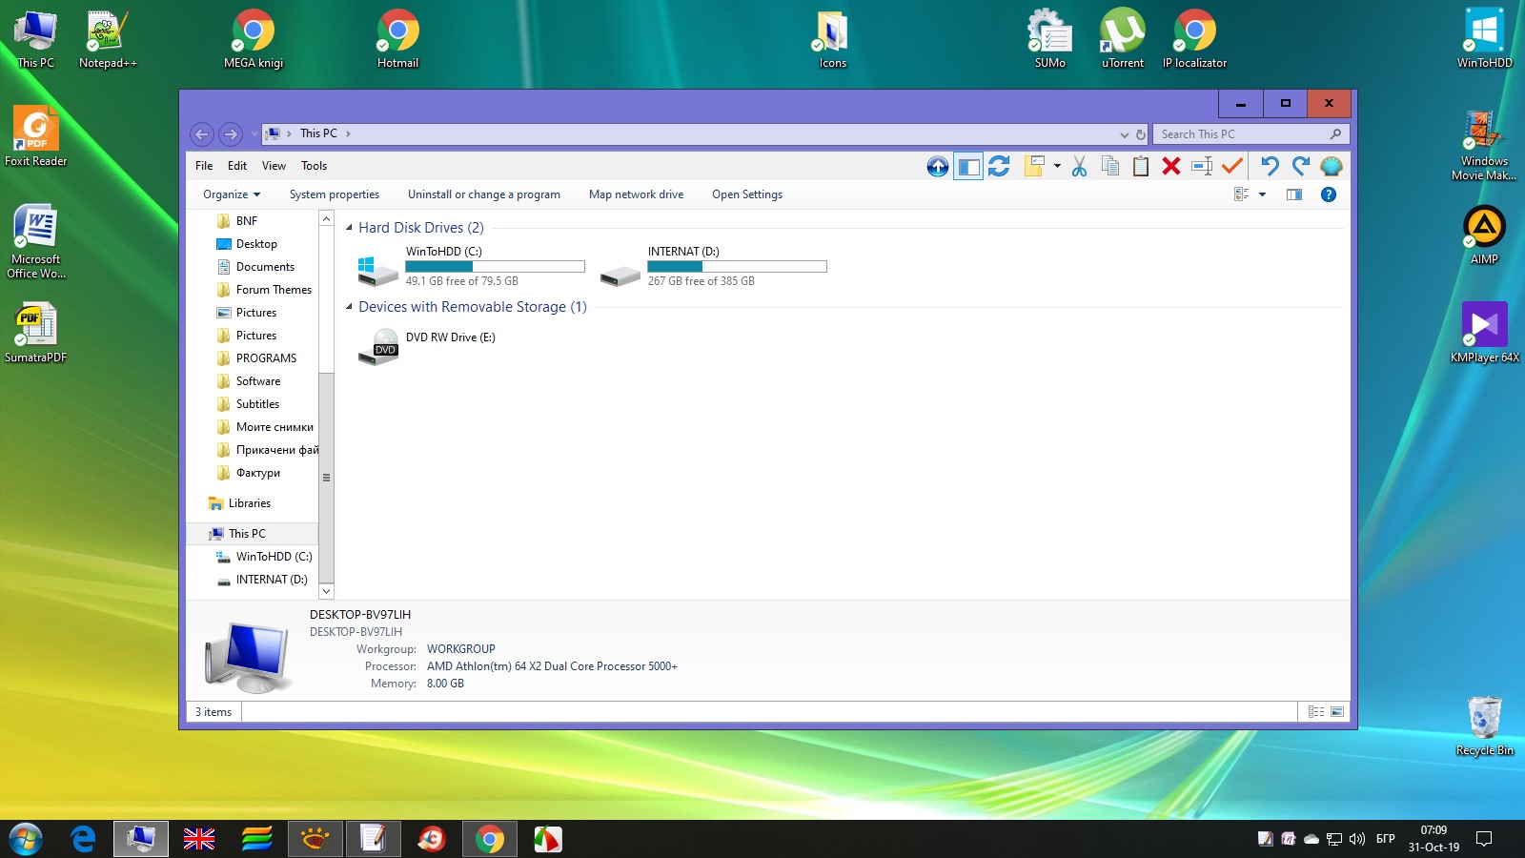Click the Cut scissors icon
The height and width of the screenshot is (858, 1525).
pos(1079,167)
